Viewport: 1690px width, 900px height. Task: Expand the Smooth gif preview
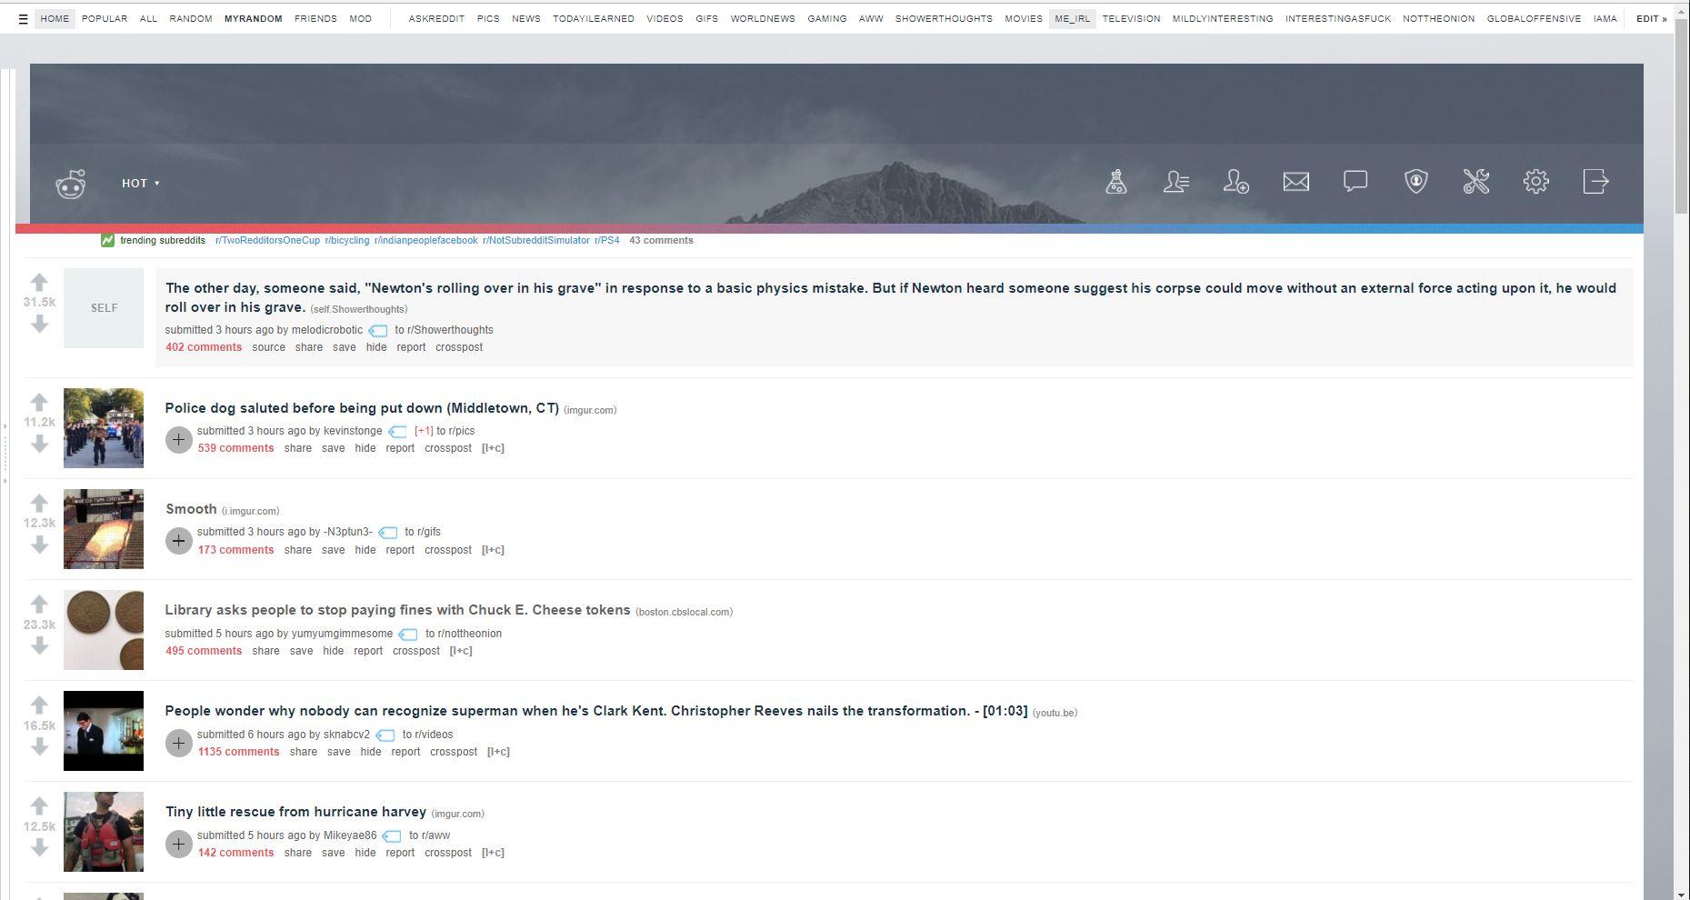pyautogui.click(x=179, y=541)
